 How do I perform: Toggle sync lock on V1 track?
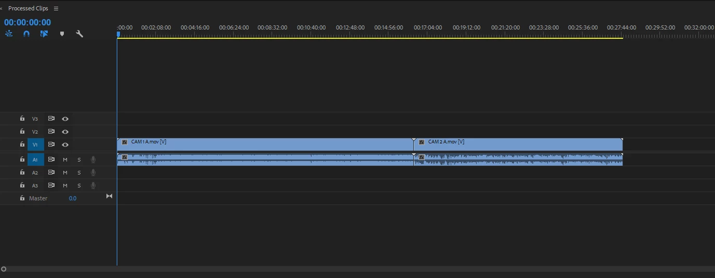coord(51,144)
